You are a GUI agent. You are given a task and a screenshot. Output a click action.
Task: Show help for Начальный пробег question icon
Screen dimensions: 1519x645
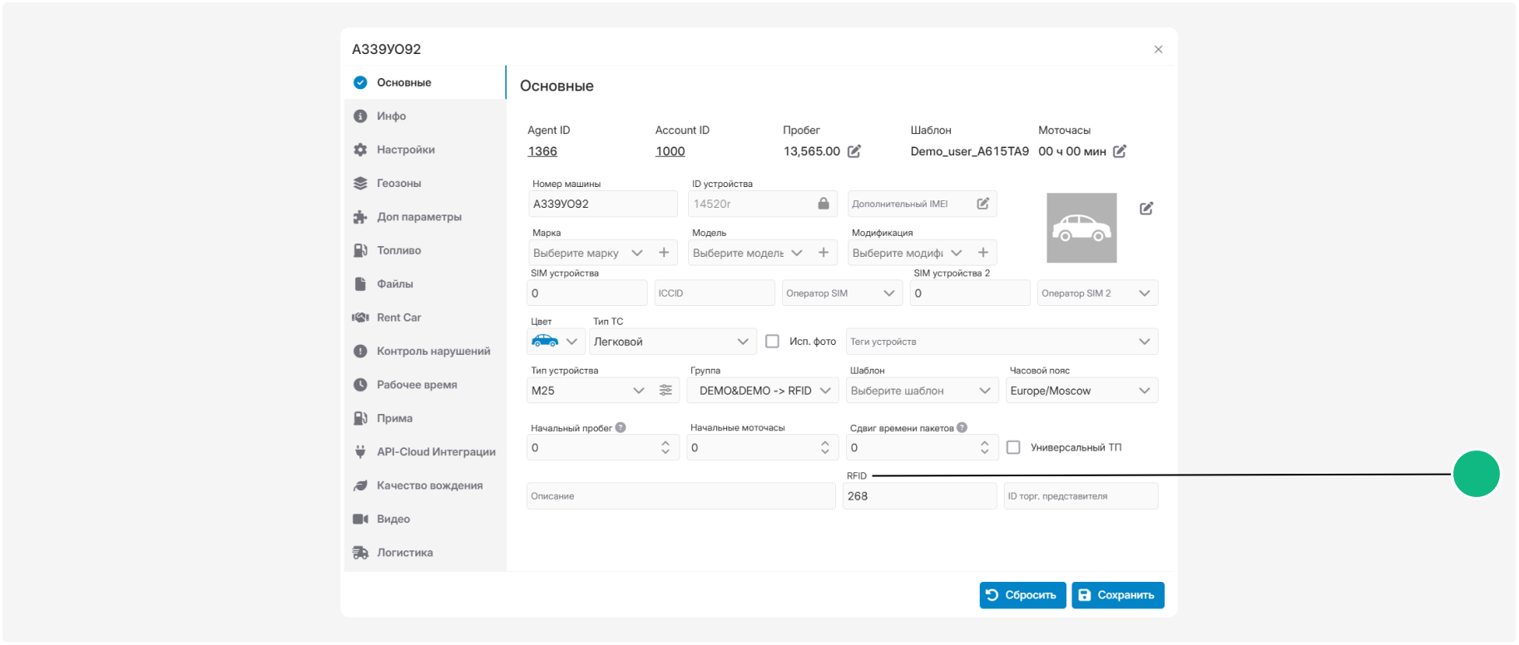point(621,428)
